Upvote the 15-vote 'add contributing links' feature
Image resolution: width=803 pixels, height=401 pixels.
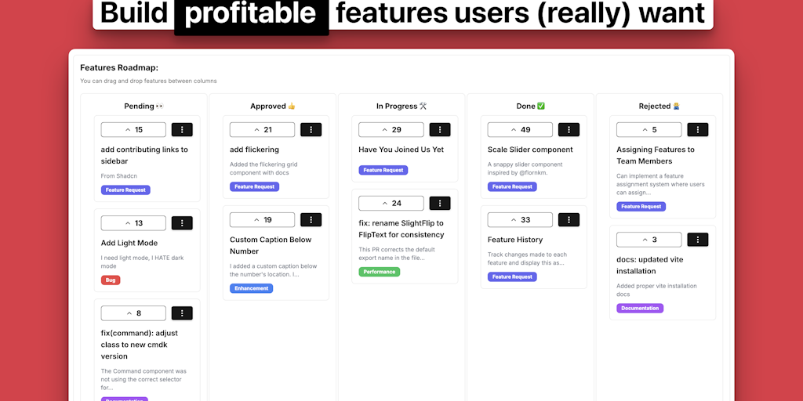pos(133,130)
